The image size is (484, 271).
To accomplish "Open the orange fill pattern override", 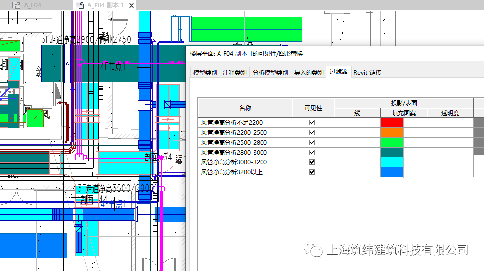I will pos(392,133).
